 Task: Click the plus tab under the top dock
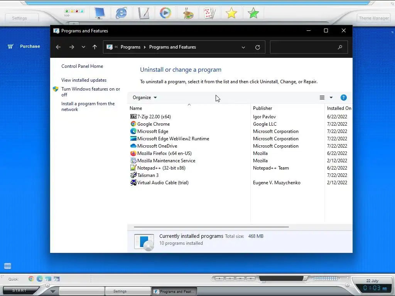(74, 24)
